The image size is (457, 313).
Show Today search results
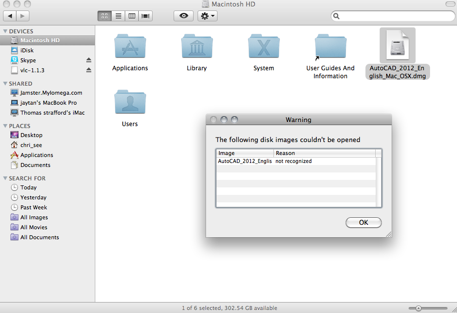[47, 187]
